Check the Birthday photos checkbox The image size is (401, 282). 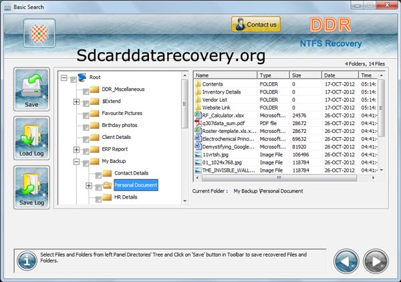pyautogui.click(x=86, y=128)
